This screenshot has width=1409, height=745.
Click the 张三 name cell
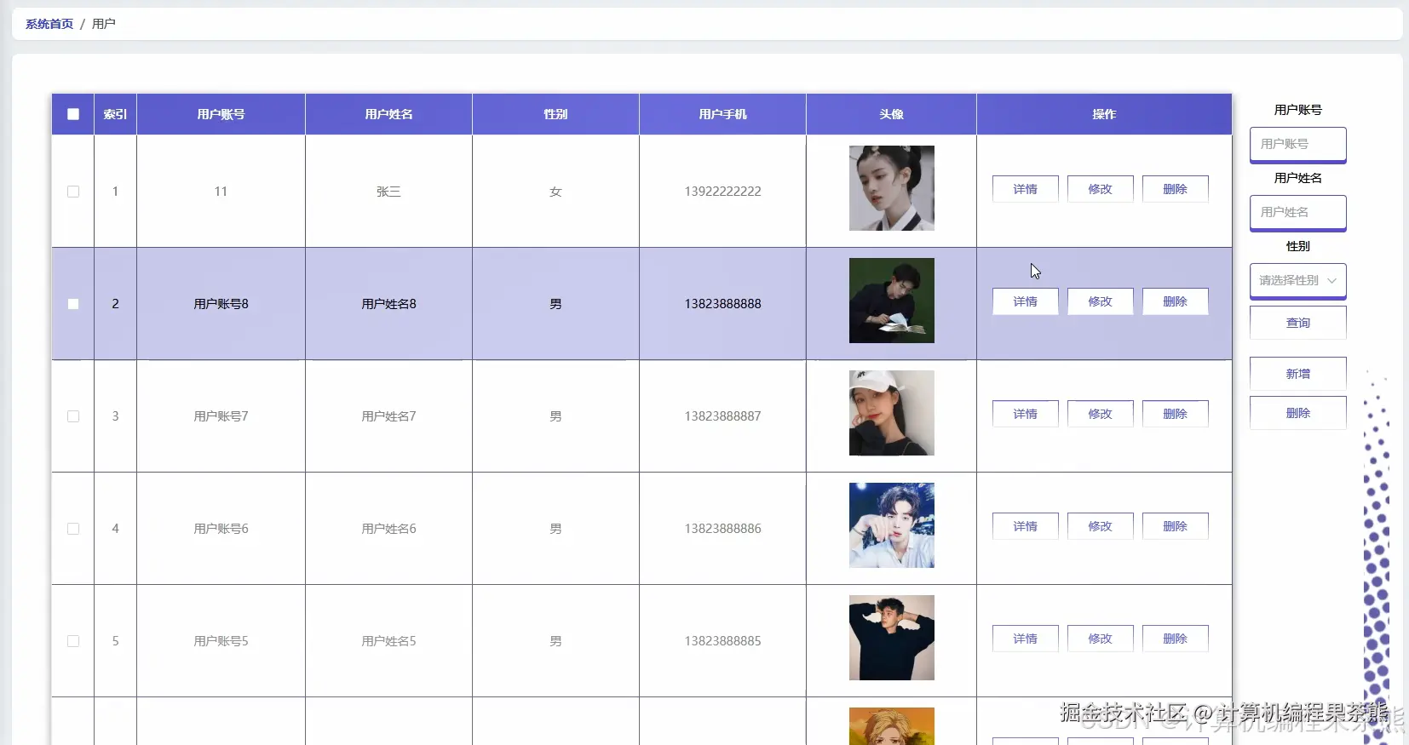pyautogui.click(x=388, y=192)
